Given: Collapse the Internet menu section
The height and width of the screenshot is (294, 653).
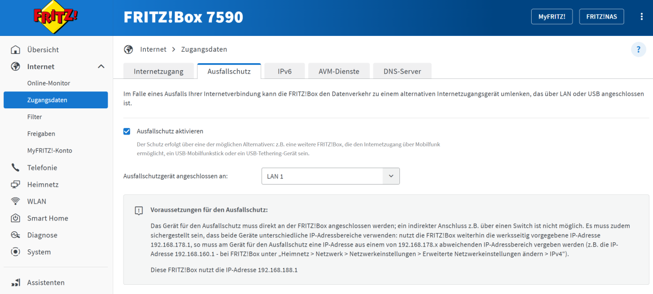Looking at the screenshot, I should point(101,66).
